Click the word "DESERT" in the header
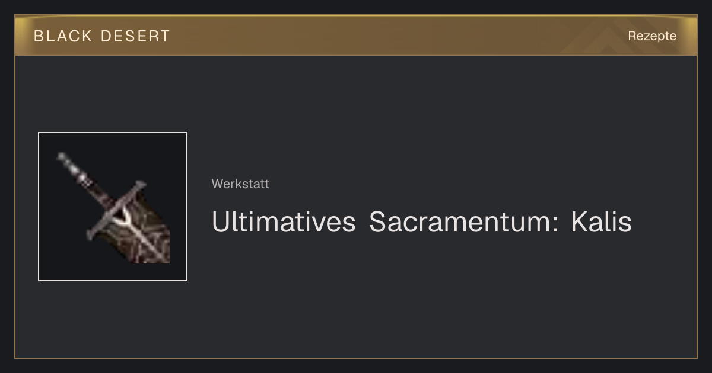Image resolution: width=712 pixels, height=373 pixels. pyautogui.click(x=135, y=36)
